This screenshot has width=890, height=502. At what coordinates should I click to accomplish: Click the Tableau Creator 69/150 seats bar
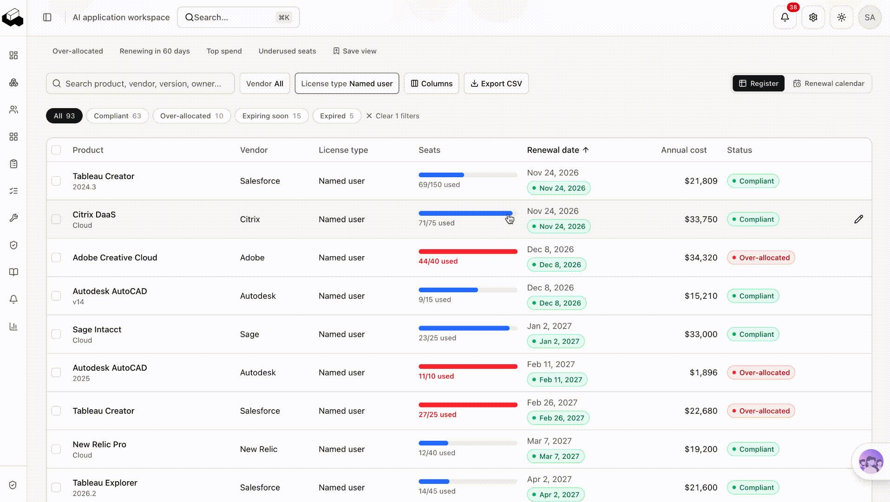click(468, 175)
